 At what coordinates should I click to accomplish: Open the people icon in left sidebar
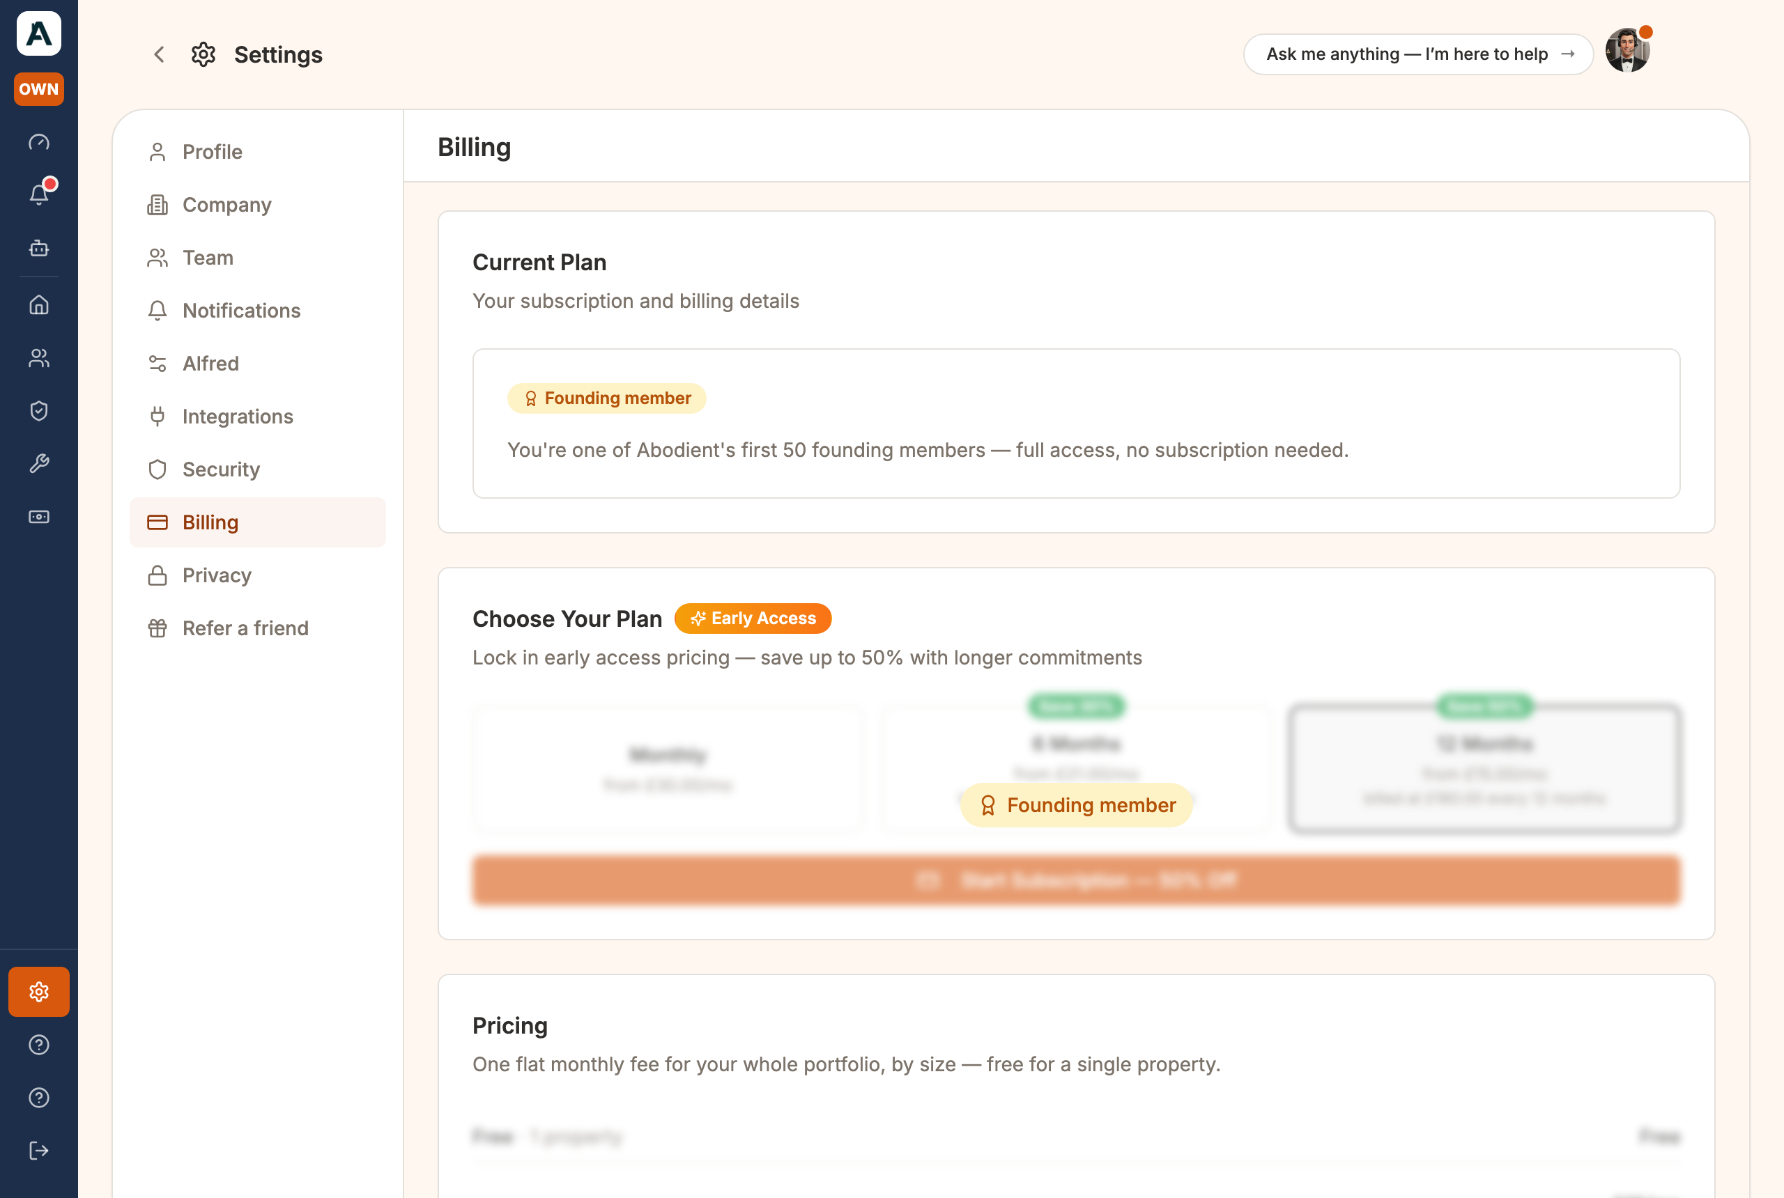tap(39, 357)
